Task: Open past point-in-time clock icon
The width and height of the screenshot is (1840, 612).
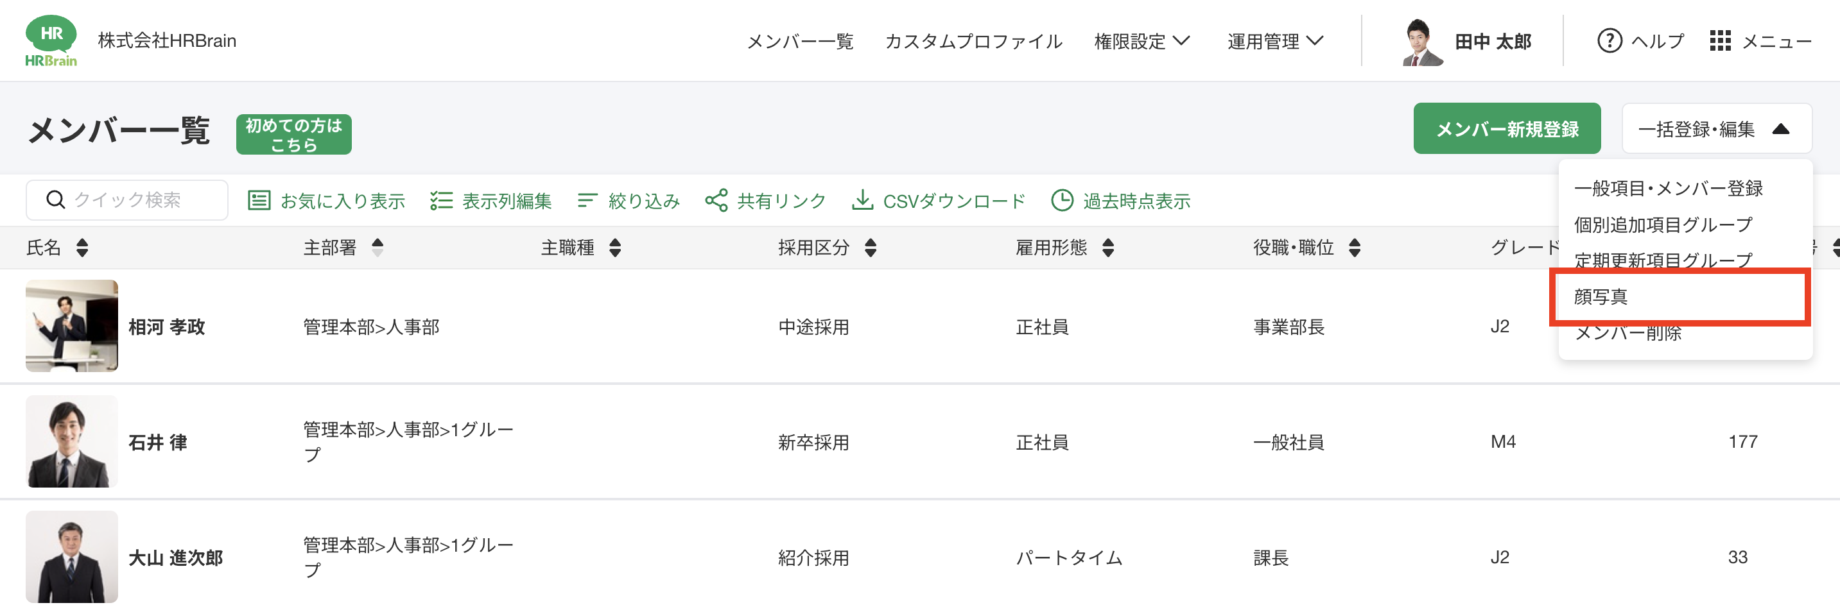Action: pos(1061,201)
